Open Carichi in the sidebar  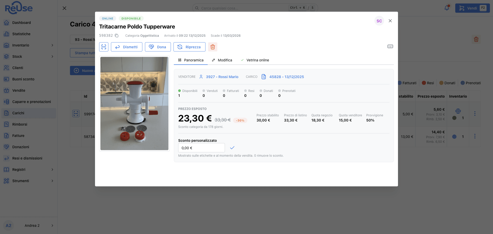coord(29,113)
